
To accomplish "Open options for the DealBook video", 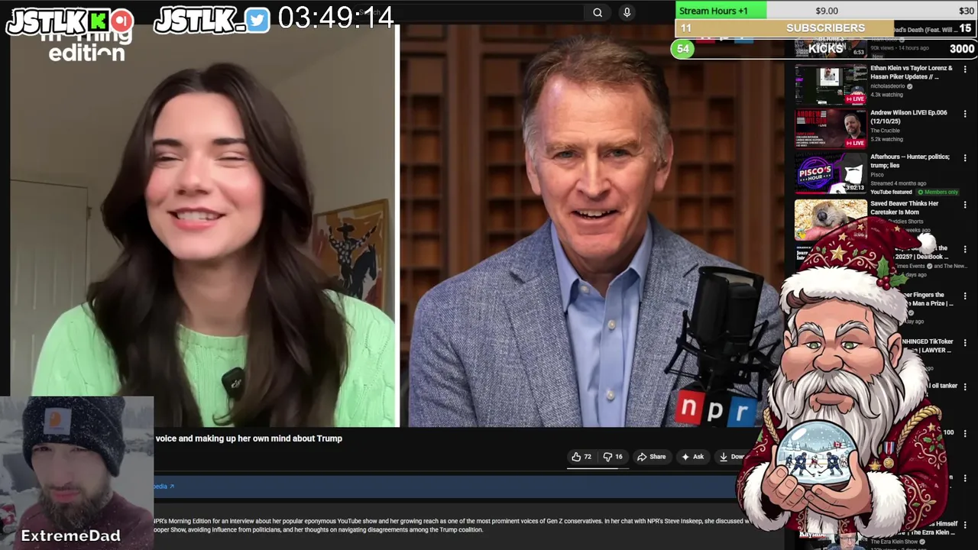I will [x=965, y=249].
